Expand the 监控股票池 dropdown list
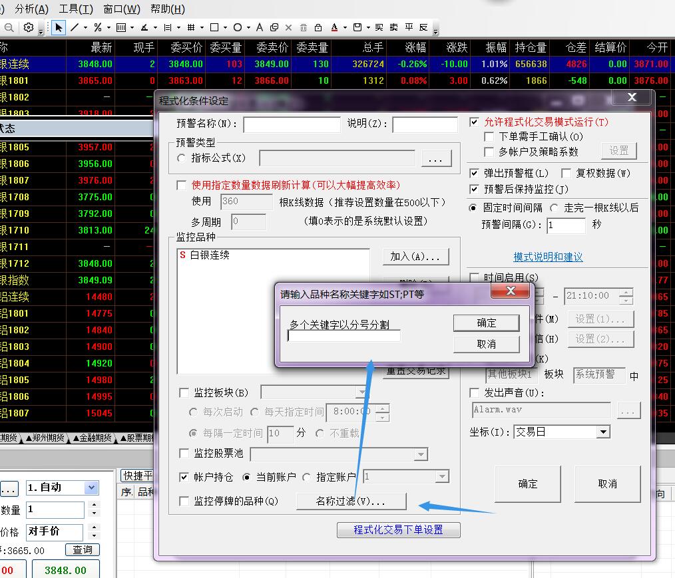 [x=421, y=454]
